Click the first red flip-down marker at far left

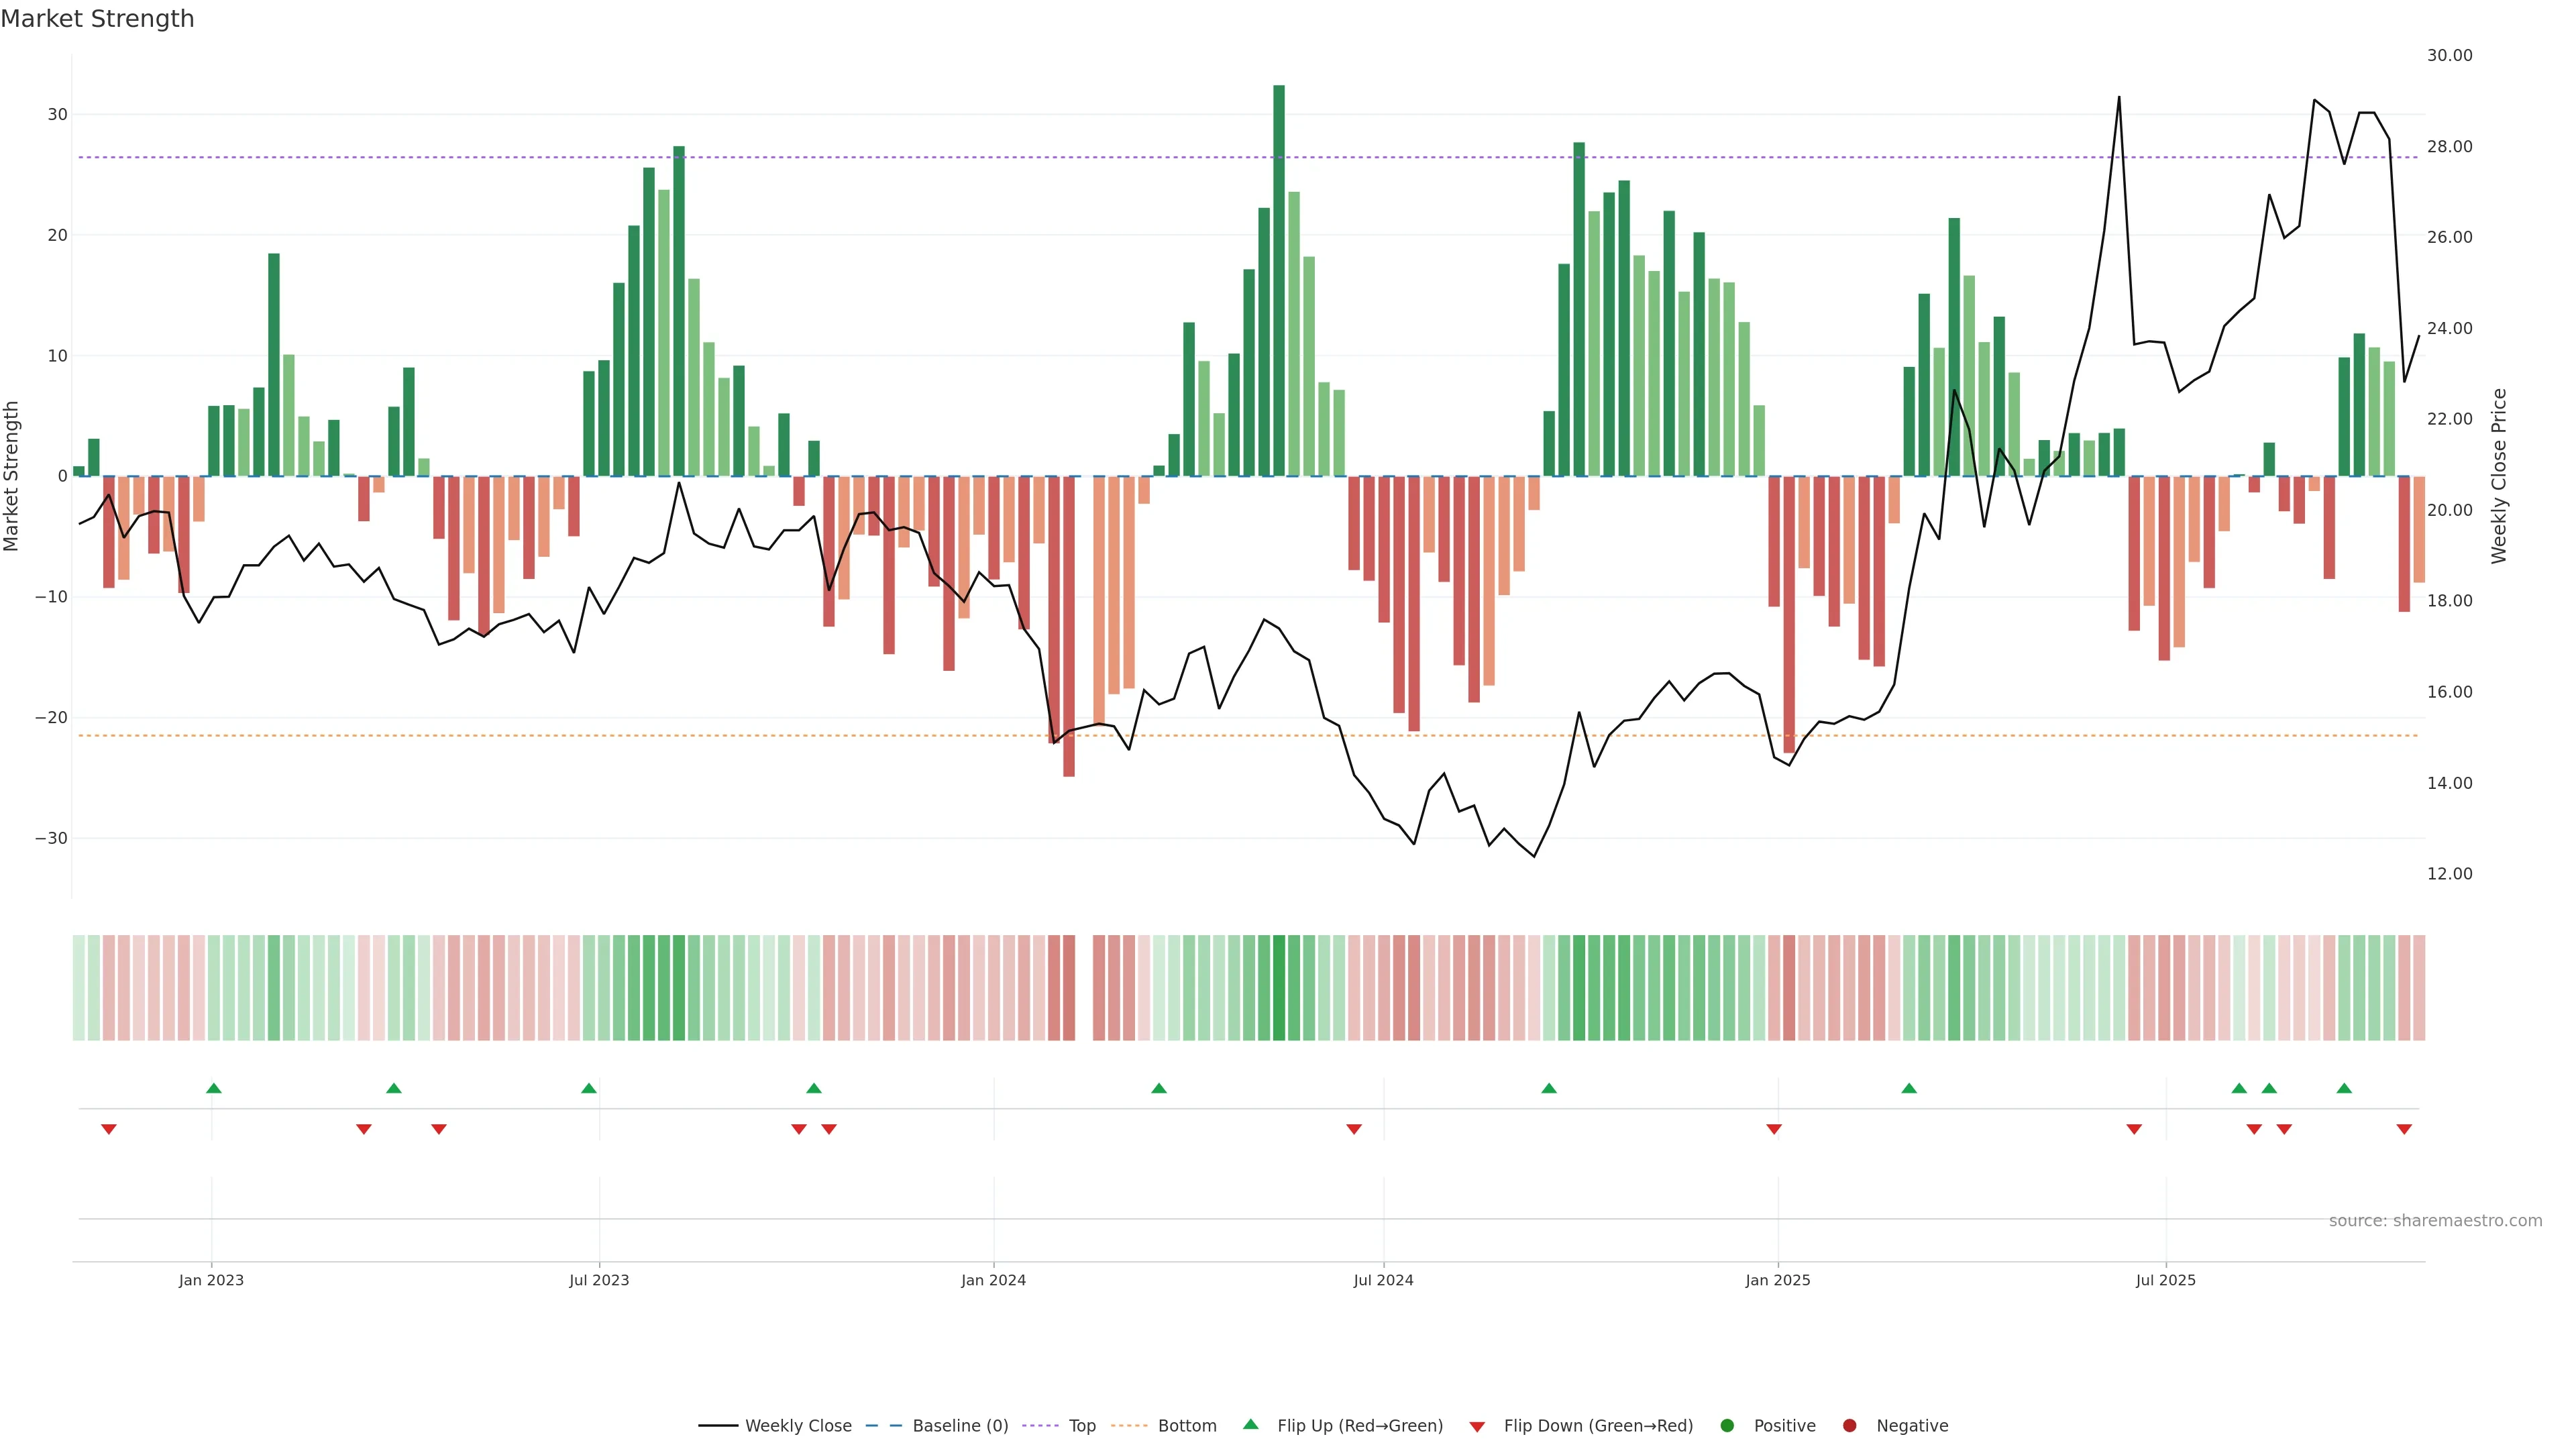[109, 1129]
